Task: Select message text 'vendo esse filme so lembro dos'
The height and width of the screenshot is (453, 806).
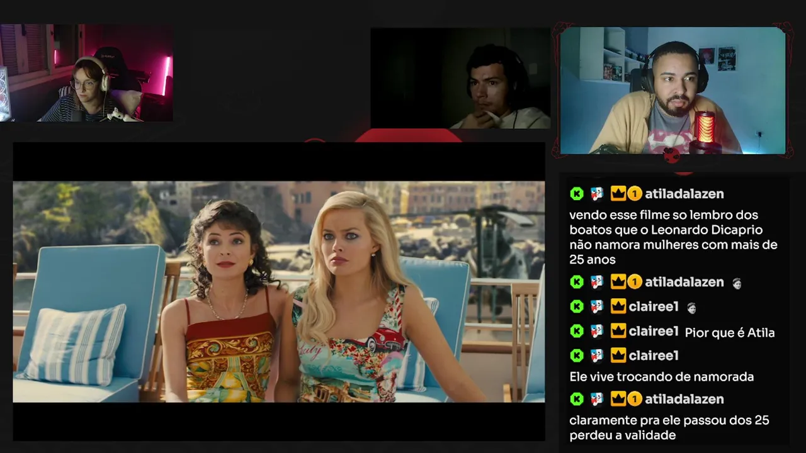Action: (664, 215)
